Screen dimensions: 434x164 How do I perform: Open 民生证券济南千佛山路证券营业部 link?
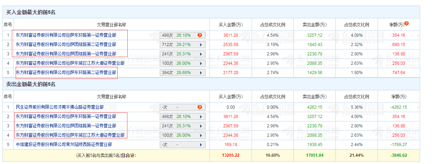tap(60, 107)
